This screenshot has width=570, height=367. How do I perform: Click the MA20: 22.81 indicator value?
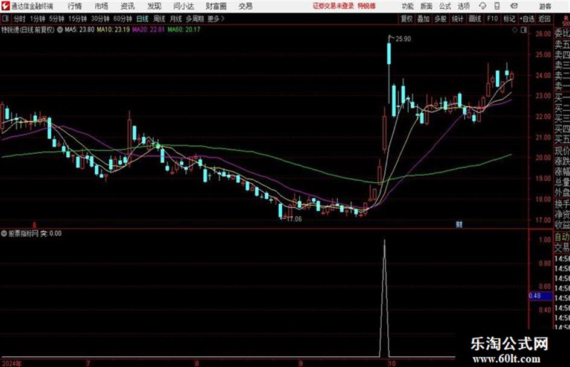point(148,30)
